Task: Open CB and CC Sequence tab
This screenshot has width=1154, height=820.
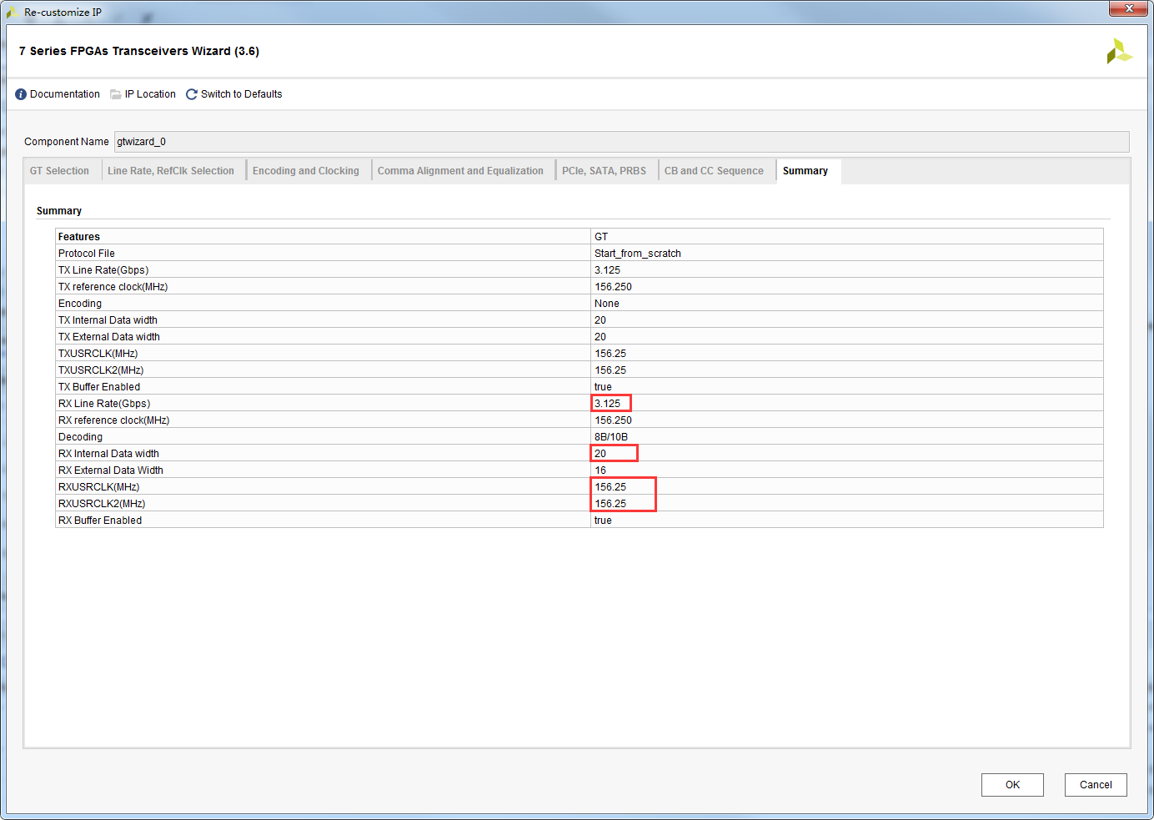Action: (x=714, y=171)
